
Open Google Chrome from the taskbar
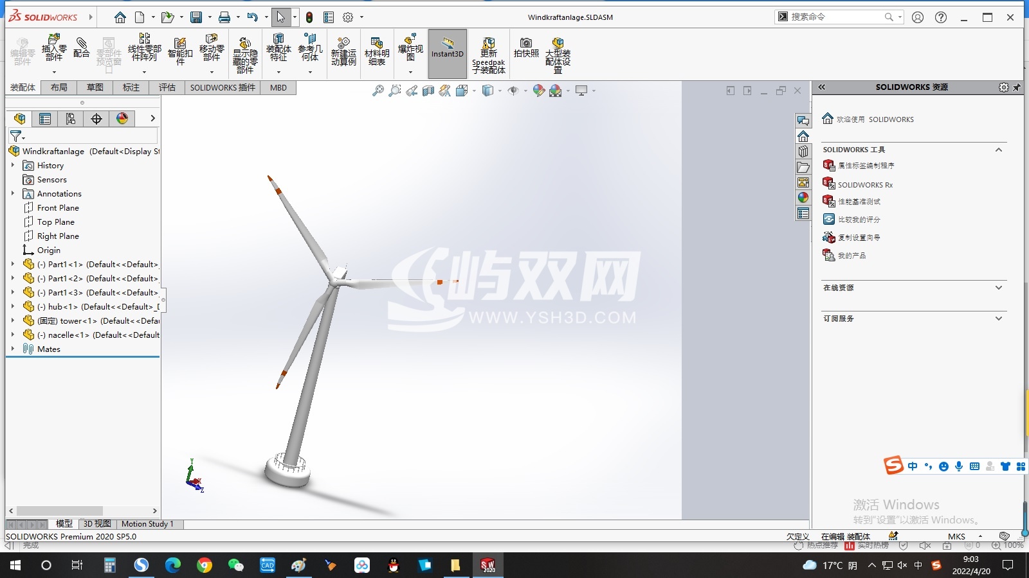point(205,565)
